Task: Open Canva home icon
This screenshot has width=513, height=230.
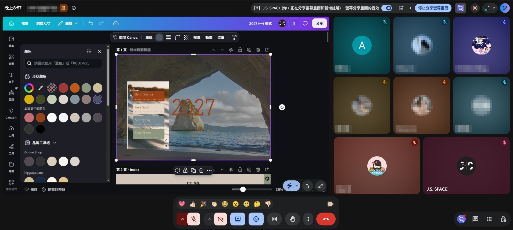Action: [x=11, y=24]
